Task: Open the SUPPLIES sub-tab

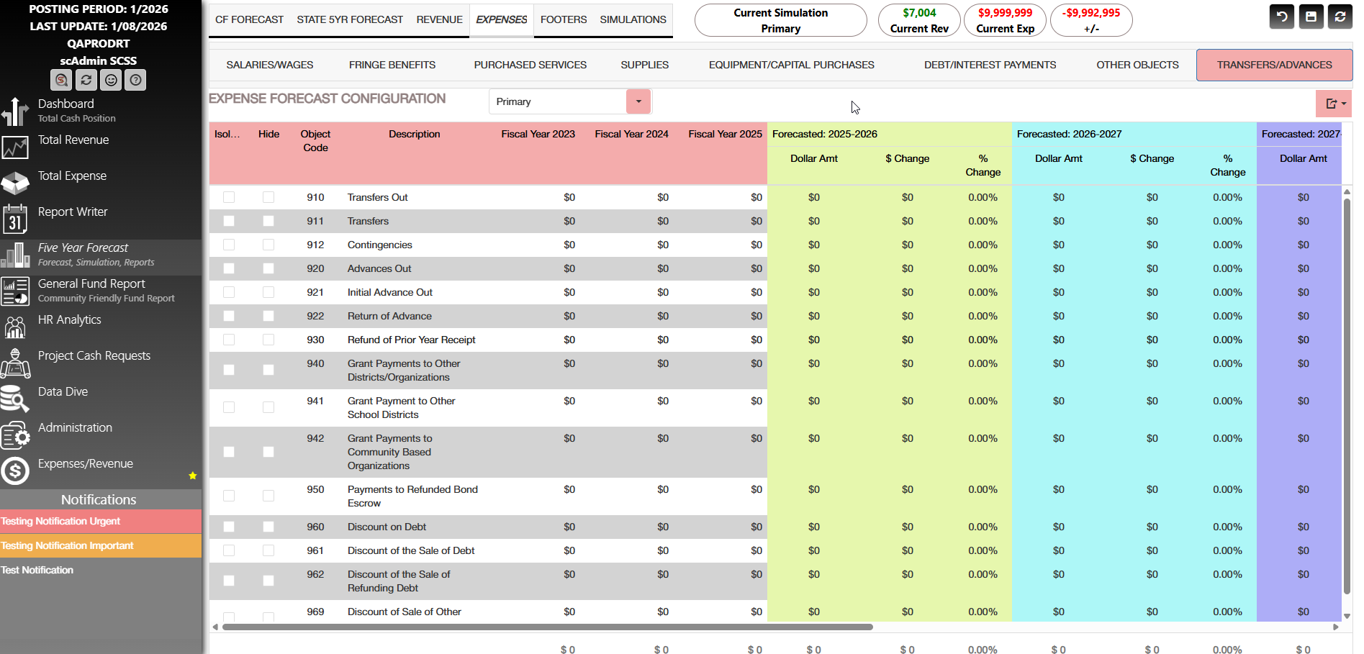Action: pos(645,65)
